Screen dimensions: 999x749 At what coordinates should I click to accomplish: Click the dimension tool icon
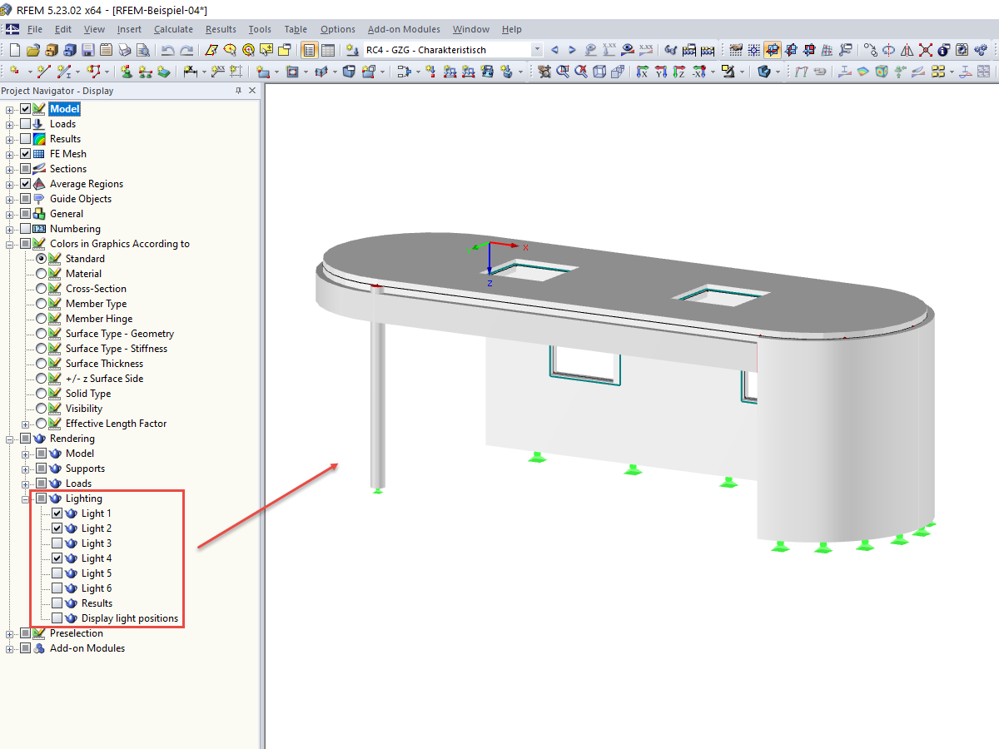pyautogui.click(x=191, y=72)
